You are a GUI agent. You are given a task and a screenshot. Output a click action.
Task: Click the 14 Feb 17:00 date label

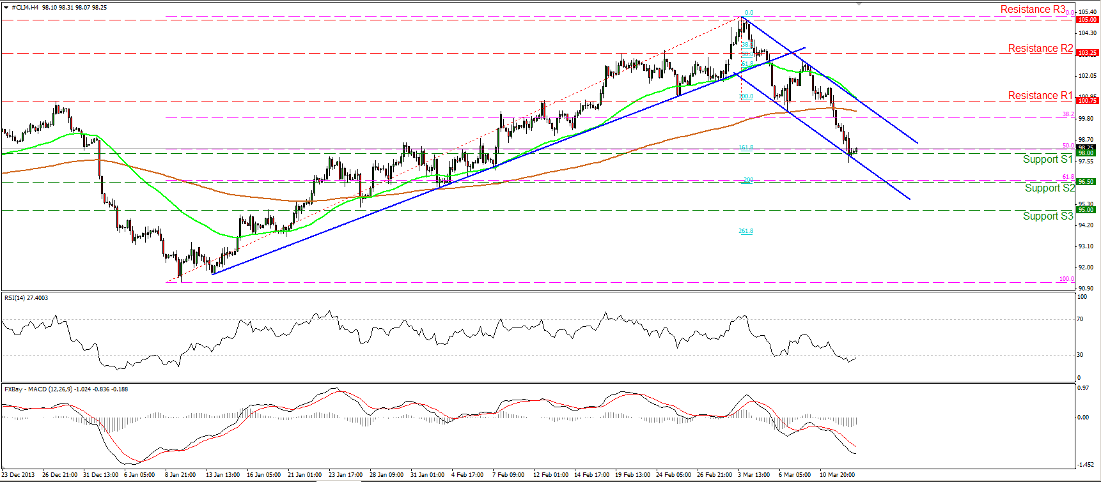tap(591, 475)
